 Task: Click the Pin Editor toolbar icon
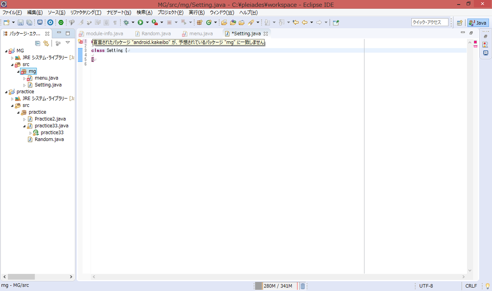[336, 23]
